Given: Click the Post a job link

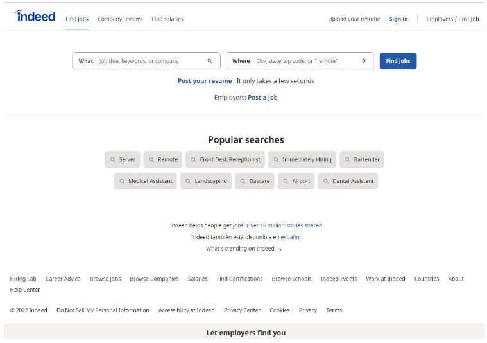Looking at the screenshot, I should 263,98.
